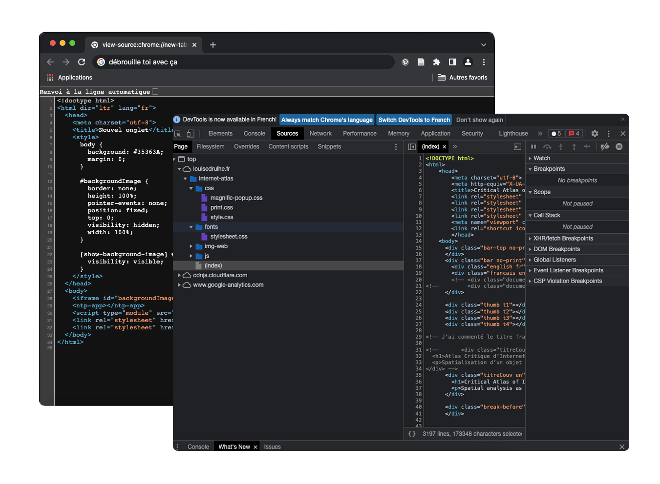The height and width of the screenshot is (484, 660).
Task: Expand the img-web folder
Action: tap(191, 246)
